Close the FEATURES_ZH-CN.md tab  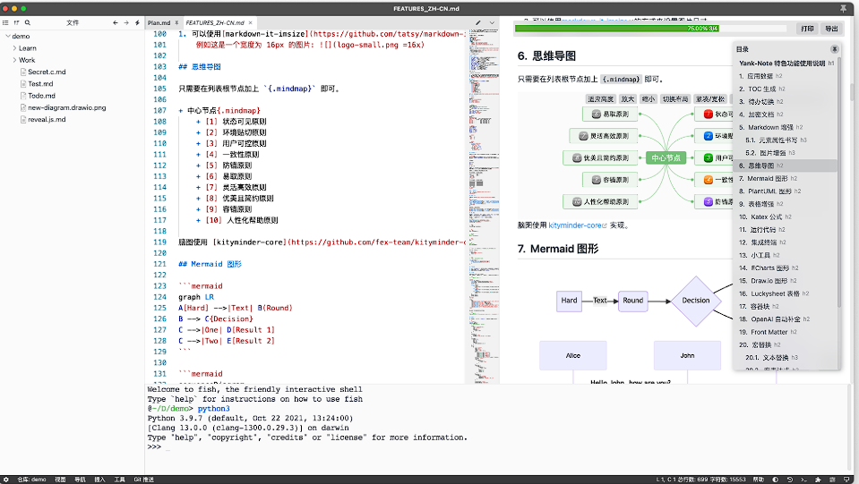coord(251,23)
